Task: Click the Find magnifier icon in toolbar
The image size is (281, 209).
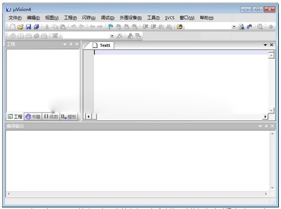Action: 260,27
